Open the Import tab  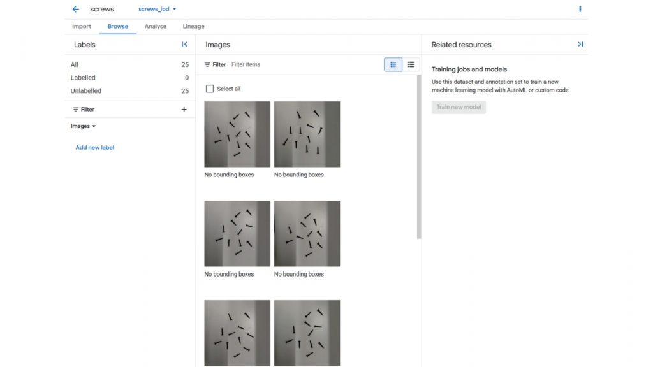pyautogui.click(x=82, y=27)
